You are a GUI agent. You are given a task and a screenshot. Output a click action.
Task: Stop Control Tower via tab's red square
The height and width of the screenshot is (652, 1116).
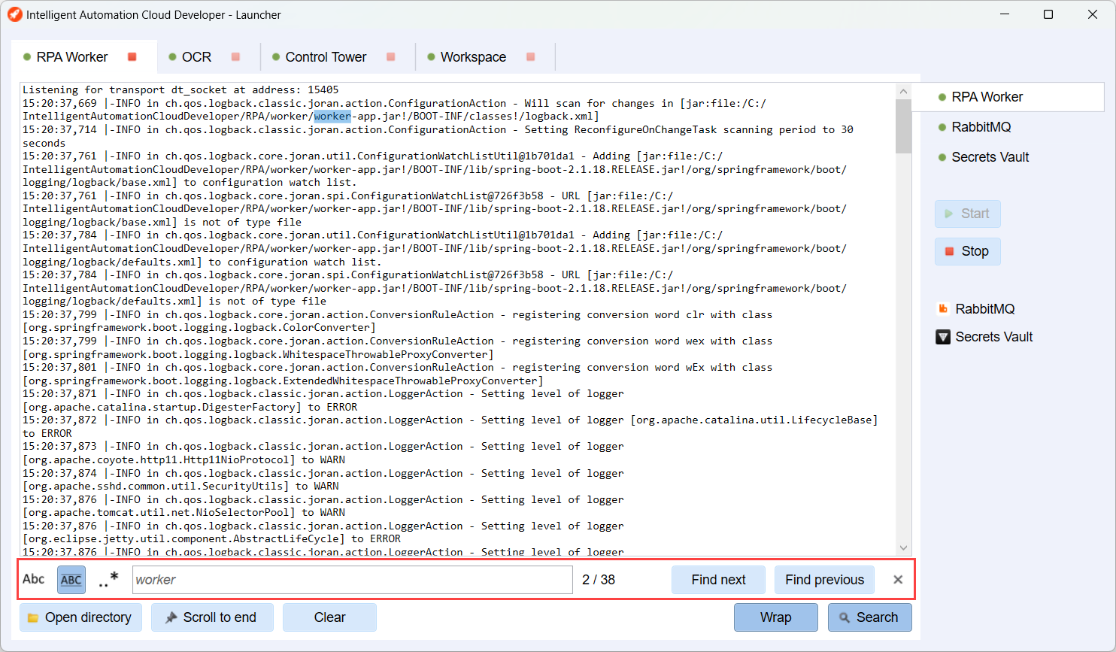[390, 57]
